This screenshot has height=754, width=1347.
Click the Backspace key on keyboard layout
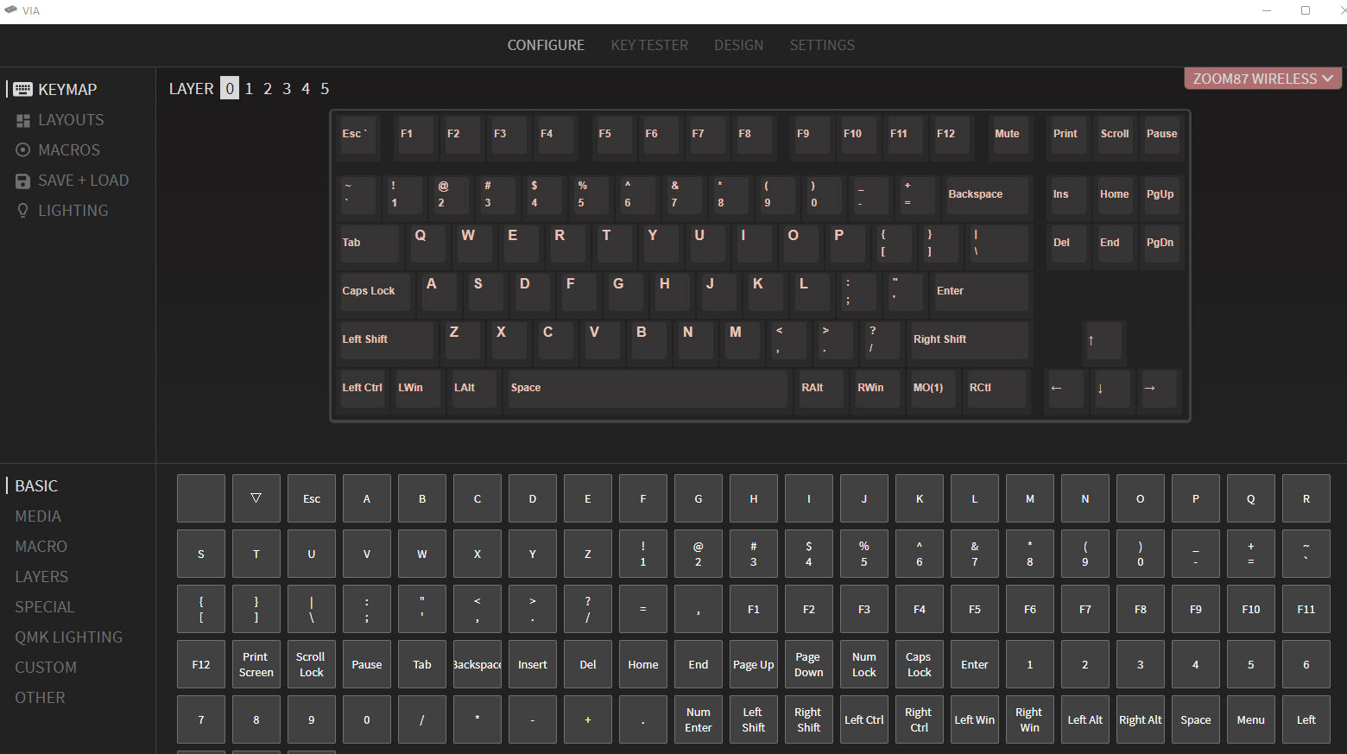coord(986,195)
